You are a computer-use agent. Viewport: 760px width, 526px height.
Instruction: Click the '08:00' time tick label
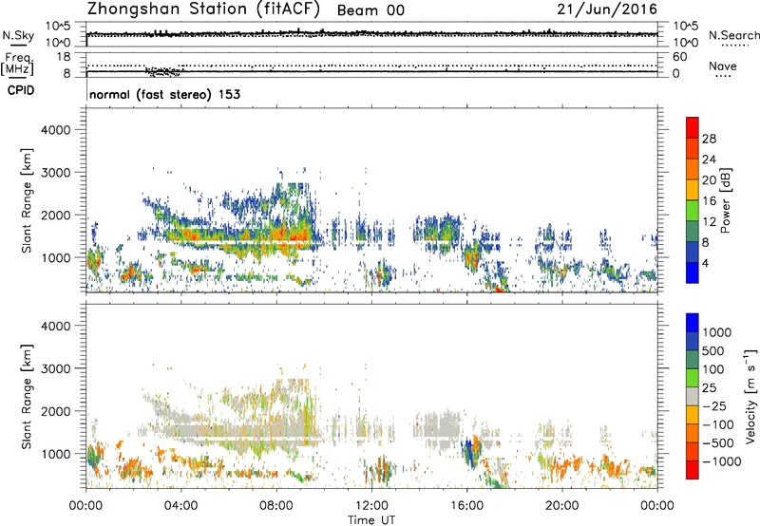pyautogui.click(x=276, y=506)
